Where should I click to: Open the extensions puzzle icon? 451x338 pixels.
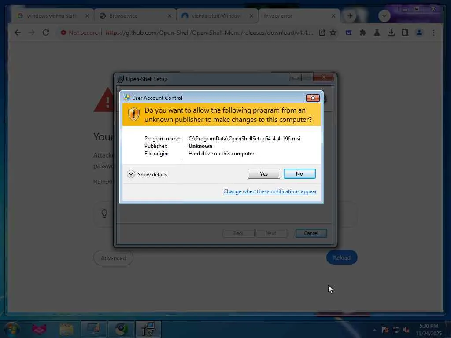coord(363,33)
